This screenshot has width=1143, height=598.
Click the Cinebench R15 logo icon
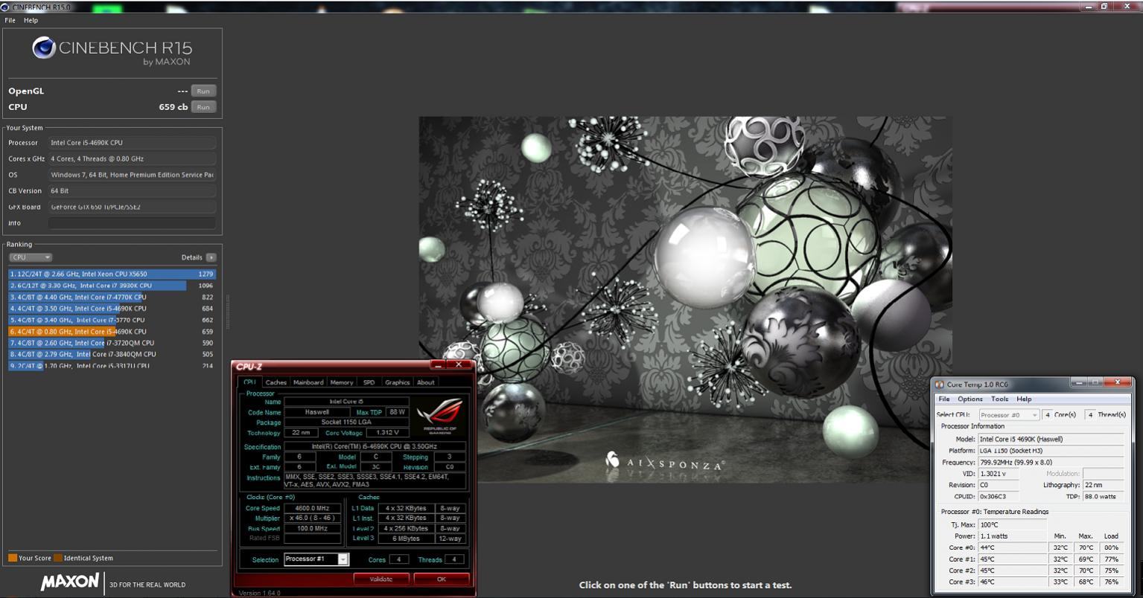(x=44, y=48)
